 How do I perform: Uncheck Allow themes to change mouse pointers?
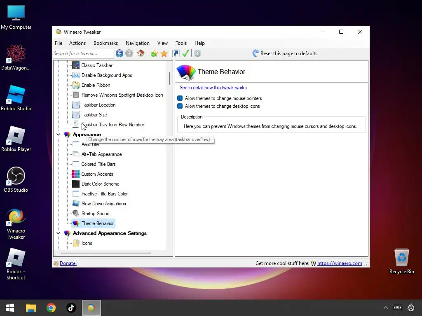tap(180, 98)
